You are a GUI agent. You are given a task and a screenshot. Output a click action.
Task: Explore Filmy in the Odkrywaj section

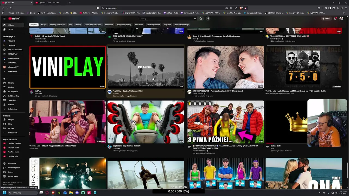click(14, 124)
